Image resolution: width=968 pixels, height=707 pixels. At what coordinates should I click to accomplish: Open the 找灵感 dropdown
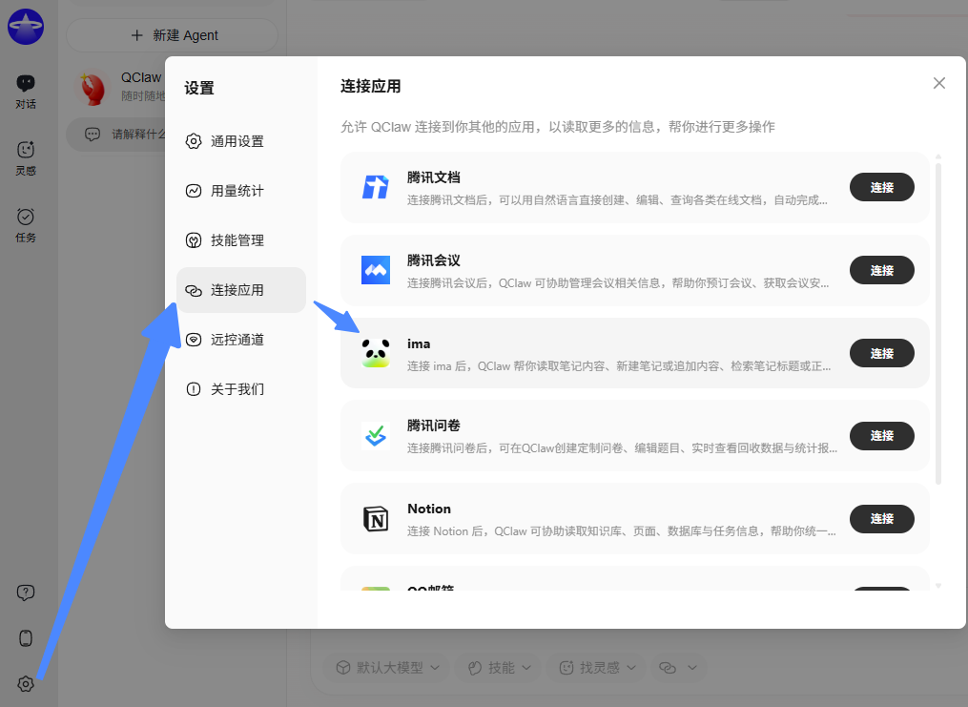(595, 668)
